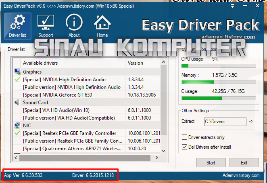Select Special VIA HD Audio(Win 10) row

pos(86,110)
